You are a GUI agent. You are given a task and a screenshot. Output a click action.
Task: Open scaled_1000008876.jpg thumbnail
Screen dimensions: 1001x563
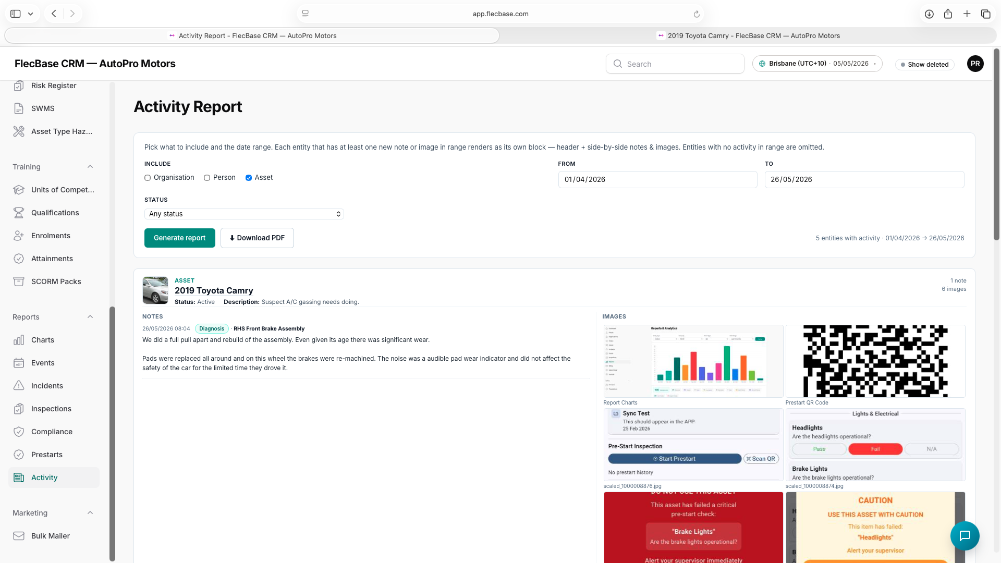(693, 445)
